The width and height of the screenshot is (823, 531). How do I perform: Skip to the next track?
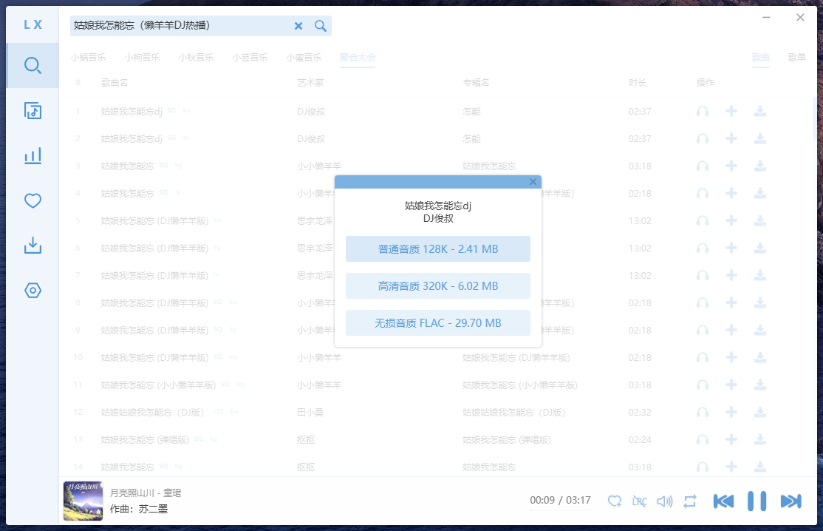pos(790,501)
